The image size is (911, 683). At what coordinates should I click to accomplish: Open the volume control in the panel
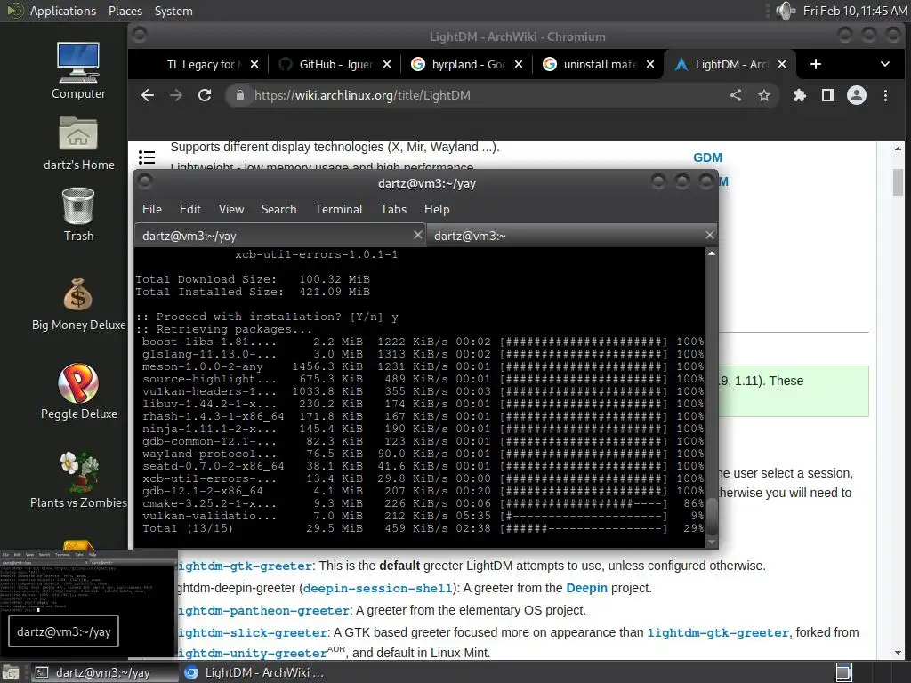pyautogui.click(x=785, y=11)
